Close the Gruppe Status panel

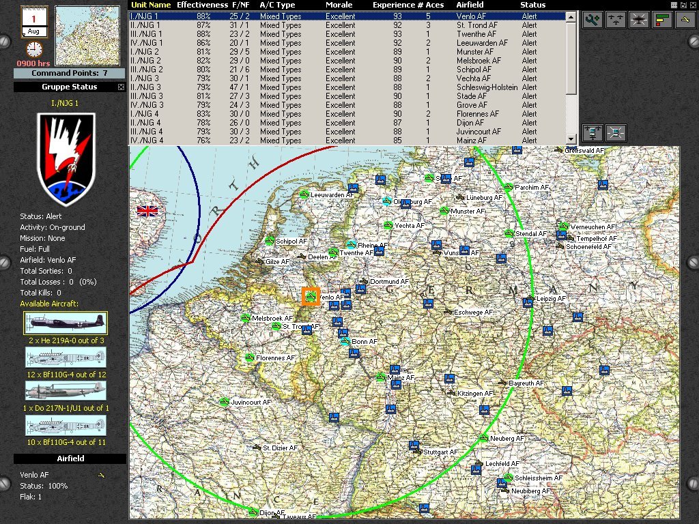coord(121,87)
